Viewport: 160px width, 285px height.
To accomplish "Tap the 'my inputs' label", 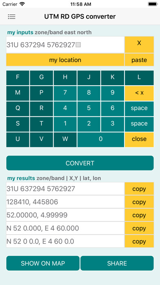I will pyautogui.click(x=20, y=32).
